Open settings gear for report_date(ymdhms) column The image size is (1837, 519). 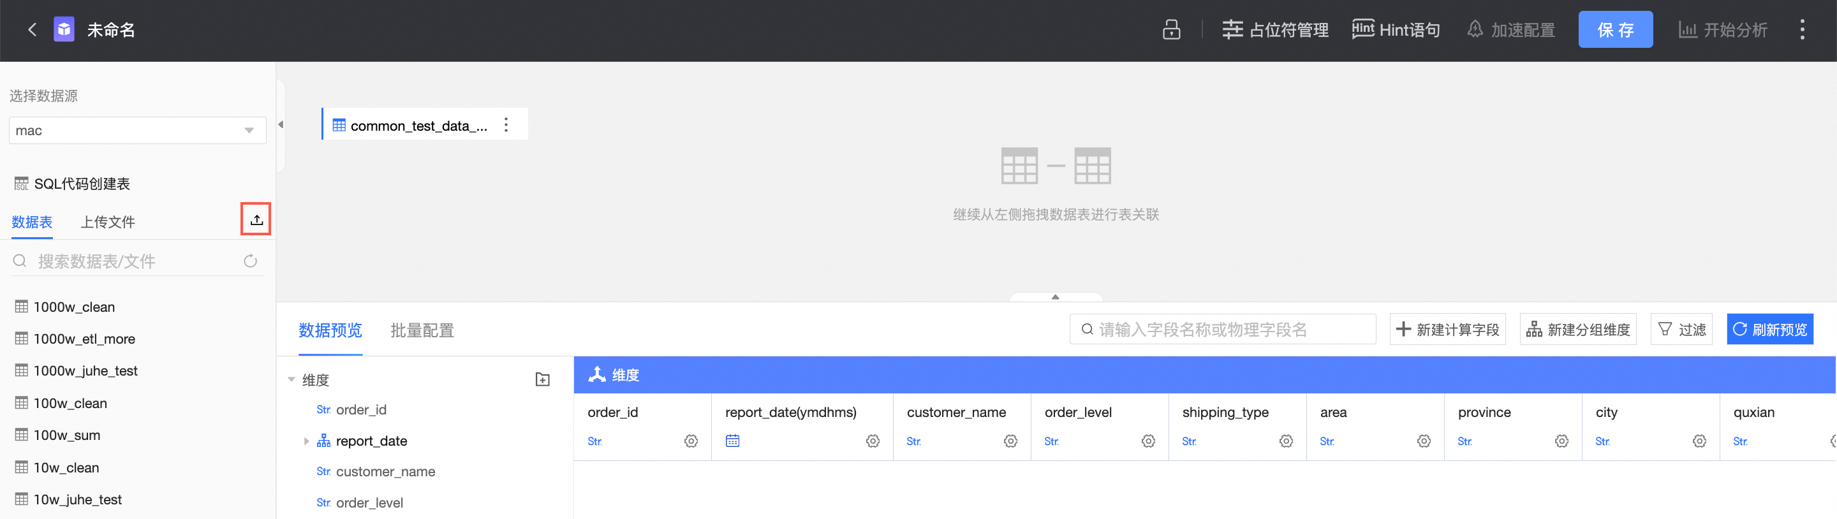(x=873, y=441)
